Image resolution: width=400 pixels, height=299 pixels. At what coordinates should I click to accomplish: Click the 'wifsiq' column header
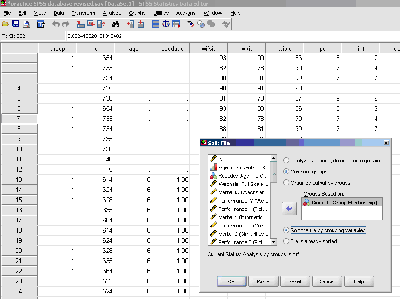pos(208,48)
